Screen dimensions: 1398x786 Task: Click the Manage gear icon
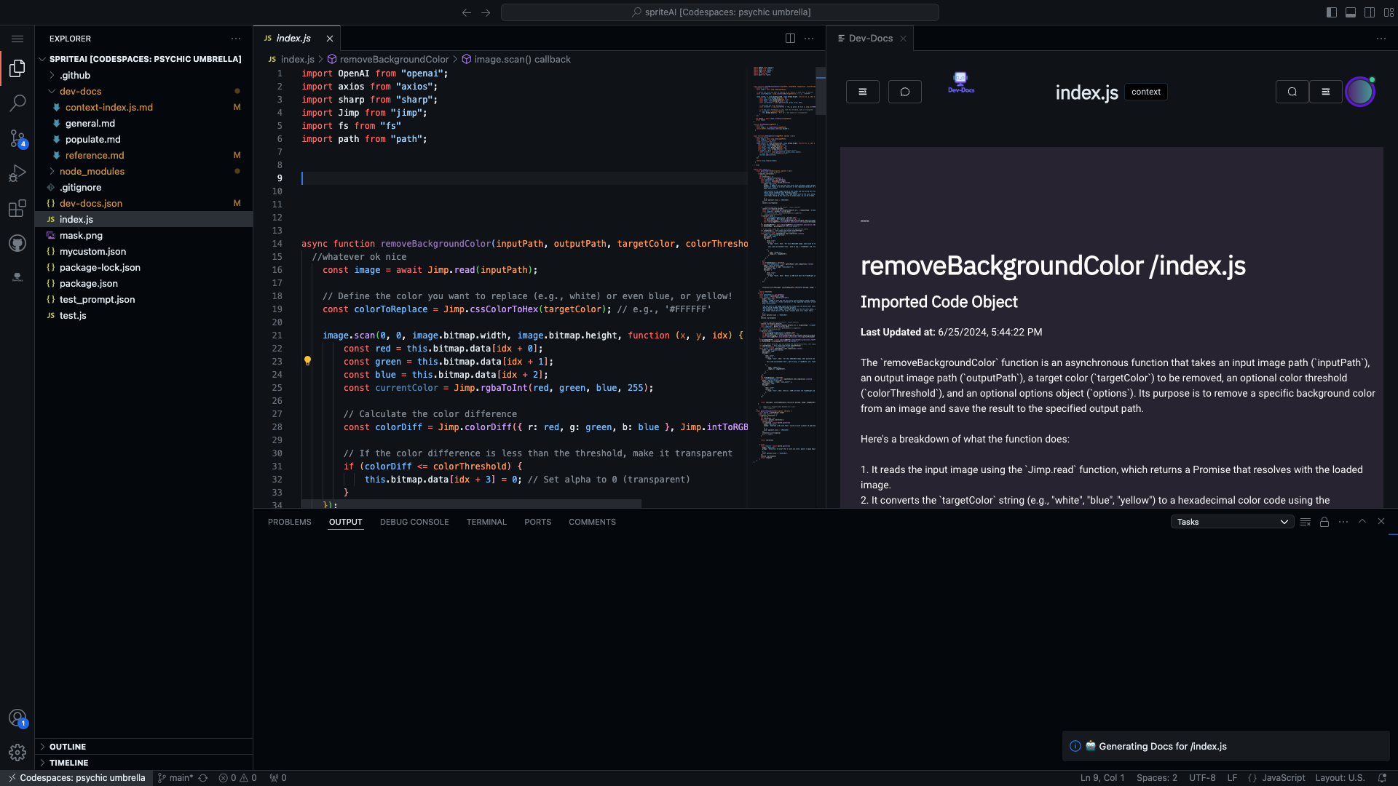click(x=17, y=753)
